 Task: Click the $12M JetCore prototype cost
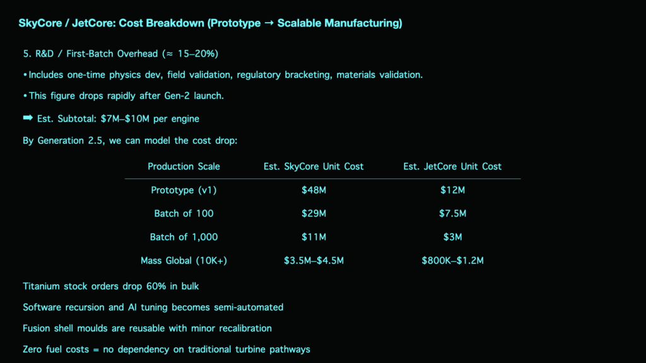pos(452,190)
